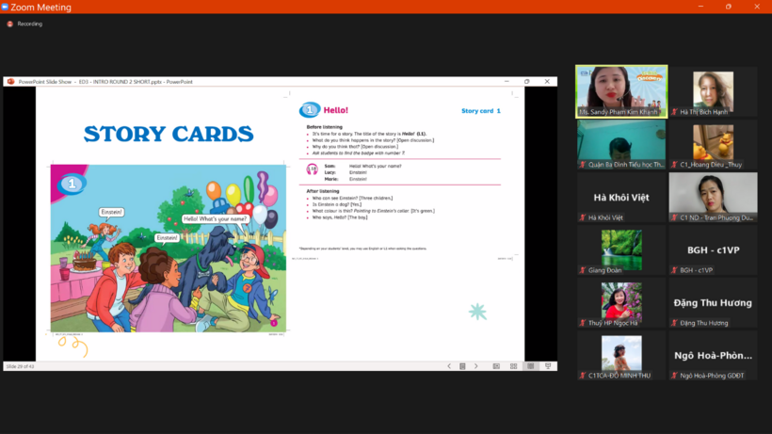Select the BGH - c1VP participant tile
Viewport: 772px width, 434px height.
click(x=713, y=249)
